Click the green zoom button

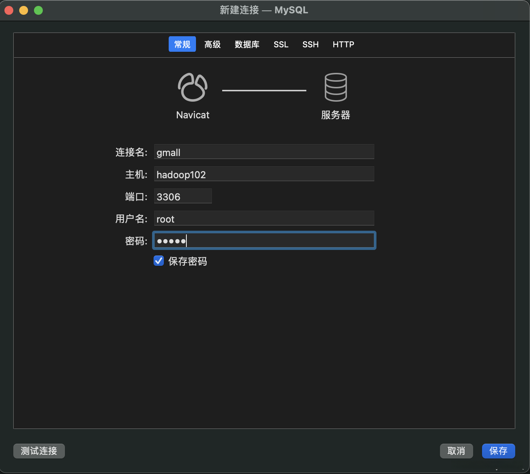pyautogui.click(x=38, y=10)
